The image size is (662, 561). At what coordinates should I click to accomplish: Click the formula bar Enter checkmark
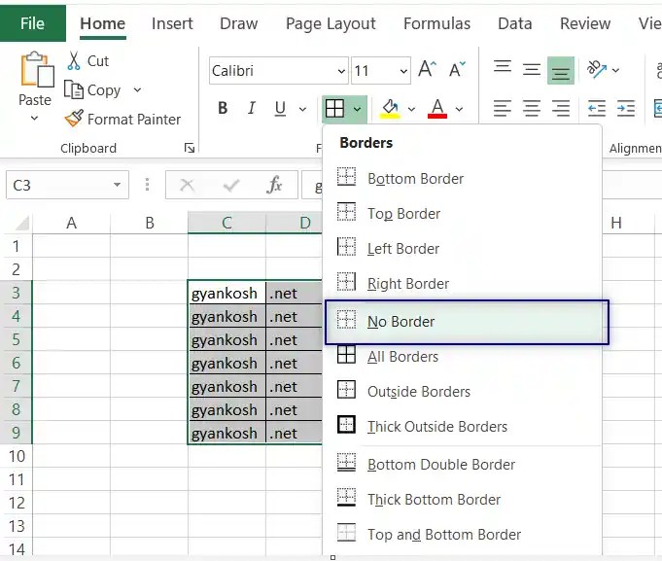click(x=231, y=185)
